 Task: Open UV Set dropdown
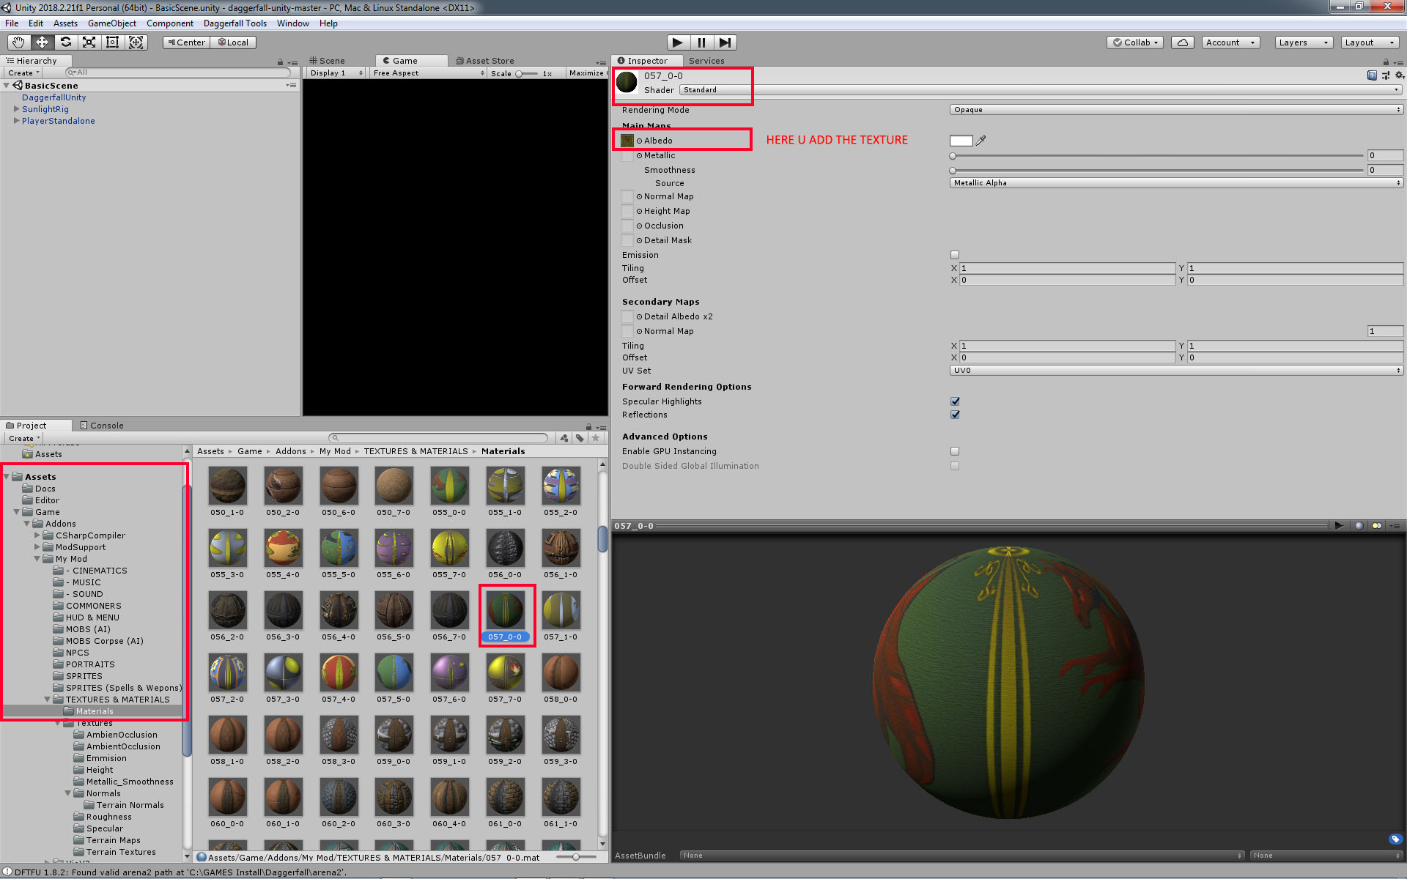point(1176,371)
